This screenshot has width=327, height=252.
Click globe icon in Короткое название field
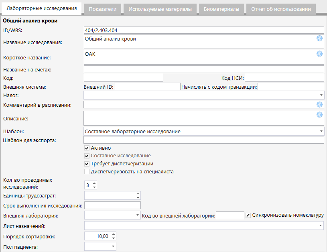[319, 54]
